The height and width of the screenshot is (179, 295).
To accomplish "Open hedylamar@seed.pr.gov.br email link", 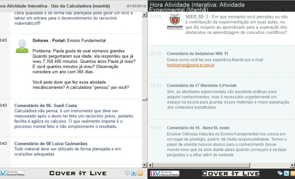I will click(191, 65).
